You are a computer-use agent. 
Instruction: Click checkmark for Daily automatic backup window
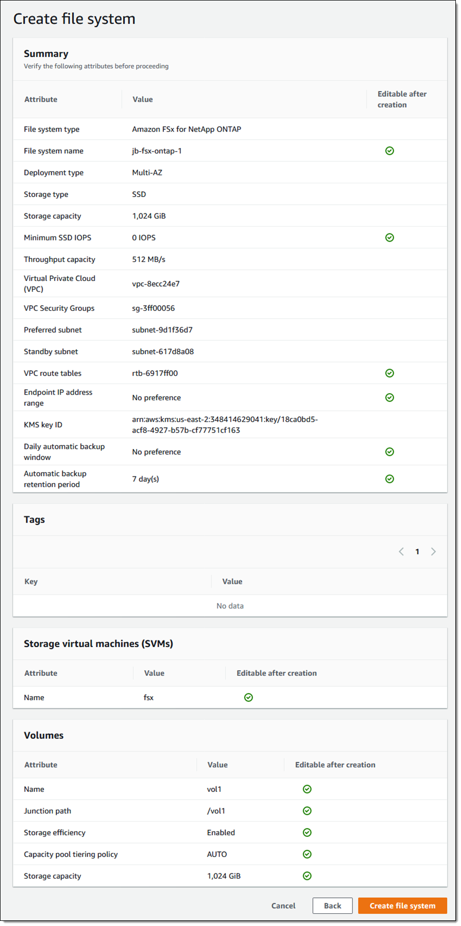[x=389, y=452]
